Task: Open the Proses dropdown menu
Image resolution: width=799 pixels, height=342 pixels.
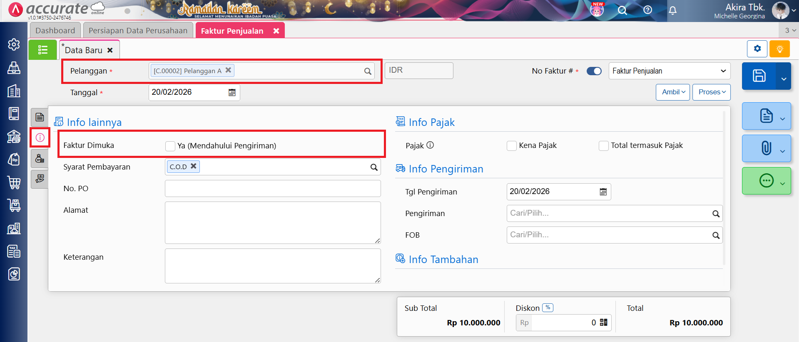Action: [x=711, y=92]
